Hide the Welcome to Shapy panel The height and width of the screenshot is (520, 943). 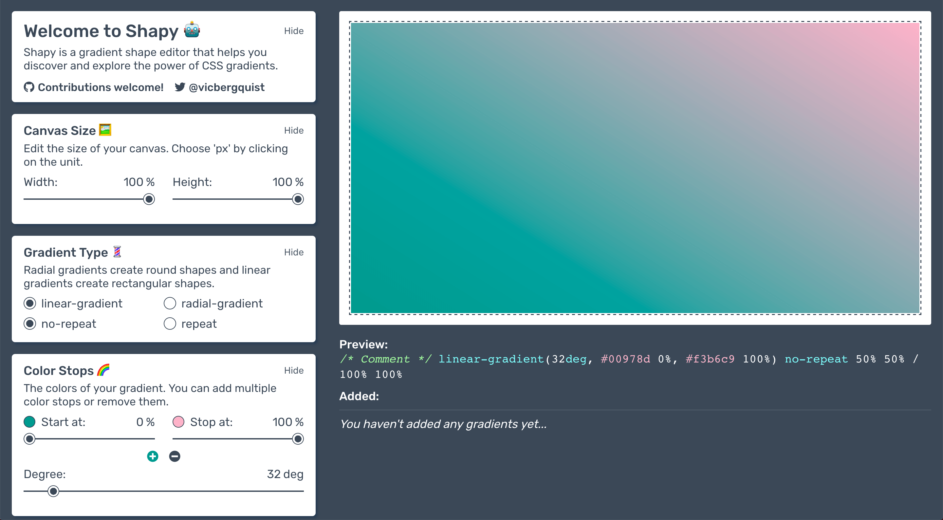[x=294, y=31]
